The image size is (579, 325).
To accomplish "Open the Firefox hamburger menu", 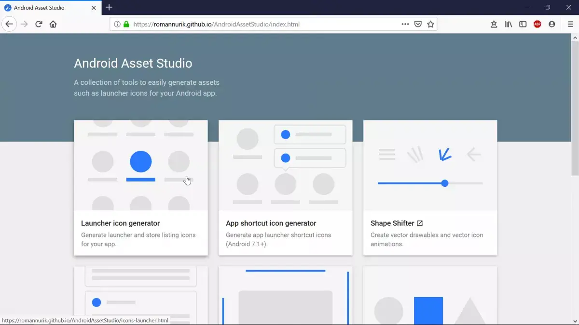I will [570, 24].
